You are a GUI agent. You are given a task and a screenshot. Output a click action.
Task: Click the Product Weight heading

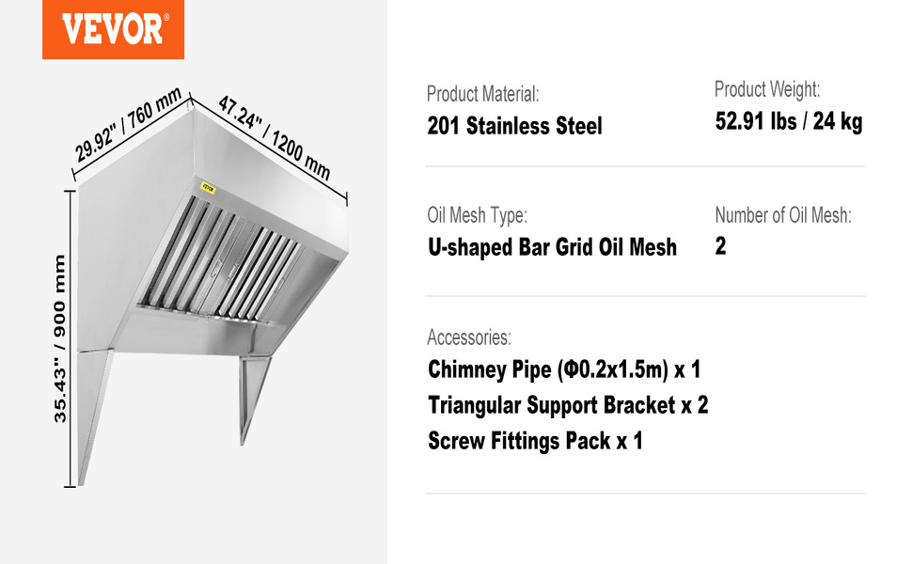click(767, 89)
